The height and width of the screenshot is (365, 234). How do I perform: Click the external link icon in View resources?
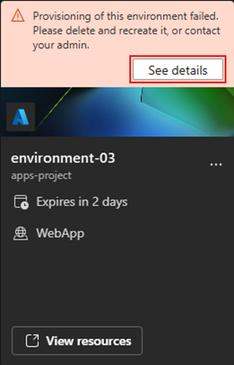[32, 341]
